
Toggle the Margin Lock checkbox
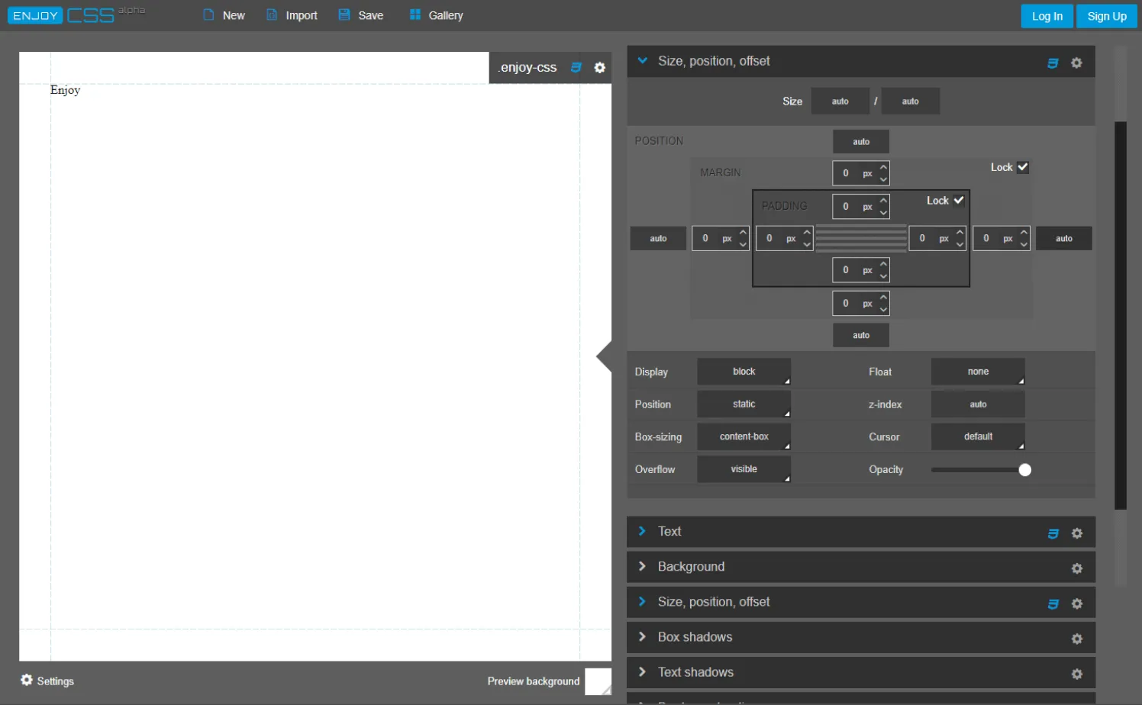point(1023,167)
